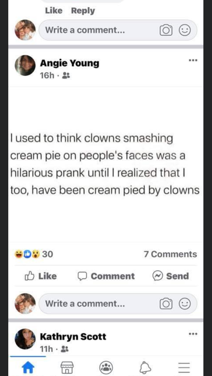212x376 pixels.
Task: Open Groups icon in bottom navigation
Action: (106, 367)
